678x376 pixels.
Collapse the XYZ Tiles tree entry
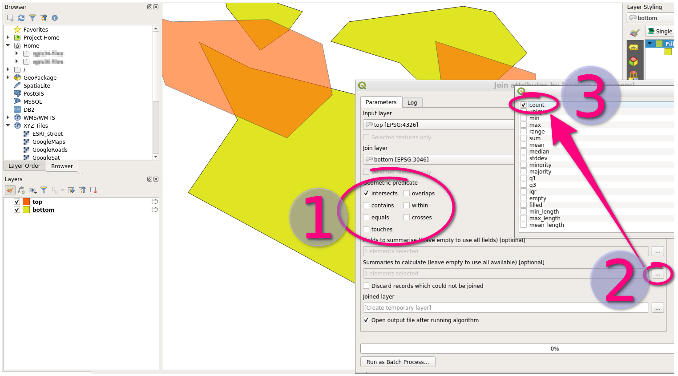pyautogui.click(x=8, y=125)
